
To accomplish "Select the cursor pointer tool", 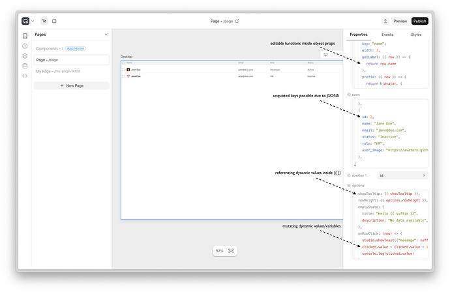I will 44,21.
